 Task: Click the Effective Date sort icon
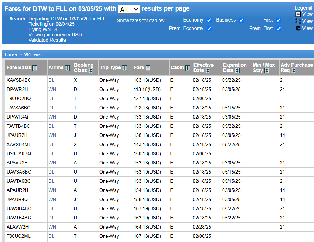(208, 71)
